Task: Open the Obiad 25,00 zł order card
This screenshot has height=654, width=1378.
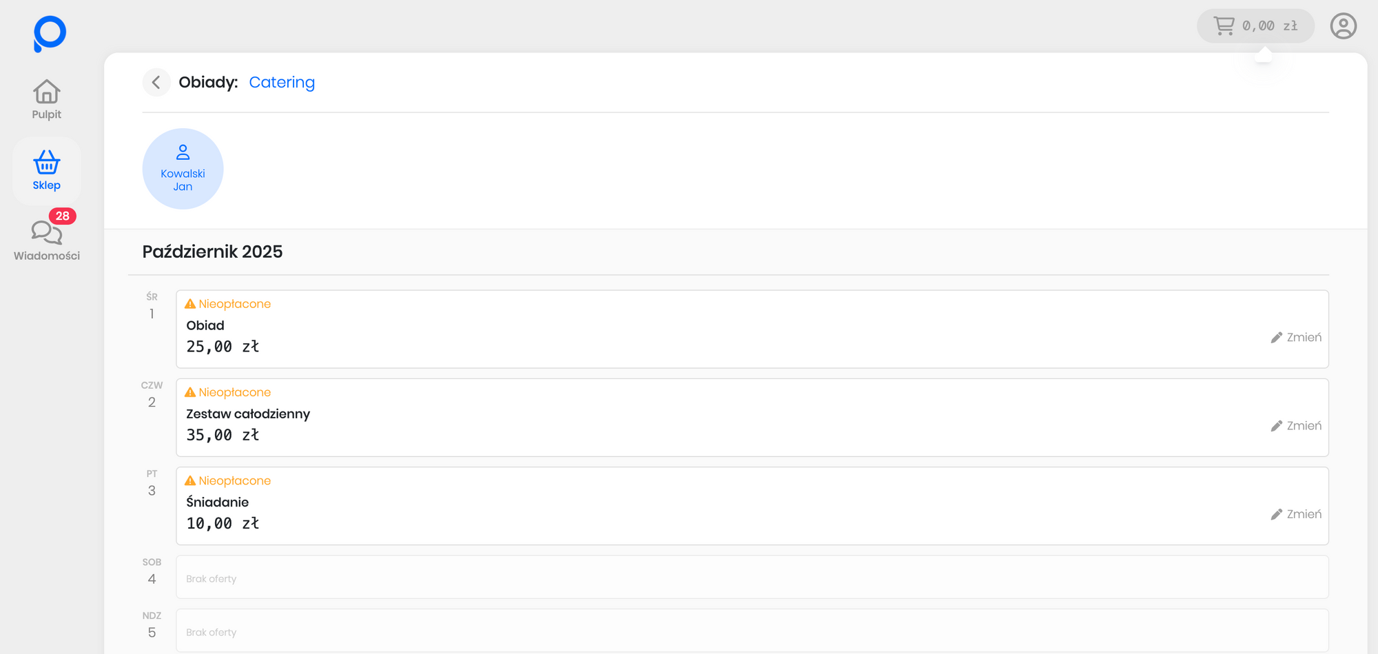Action: [689, 331]
